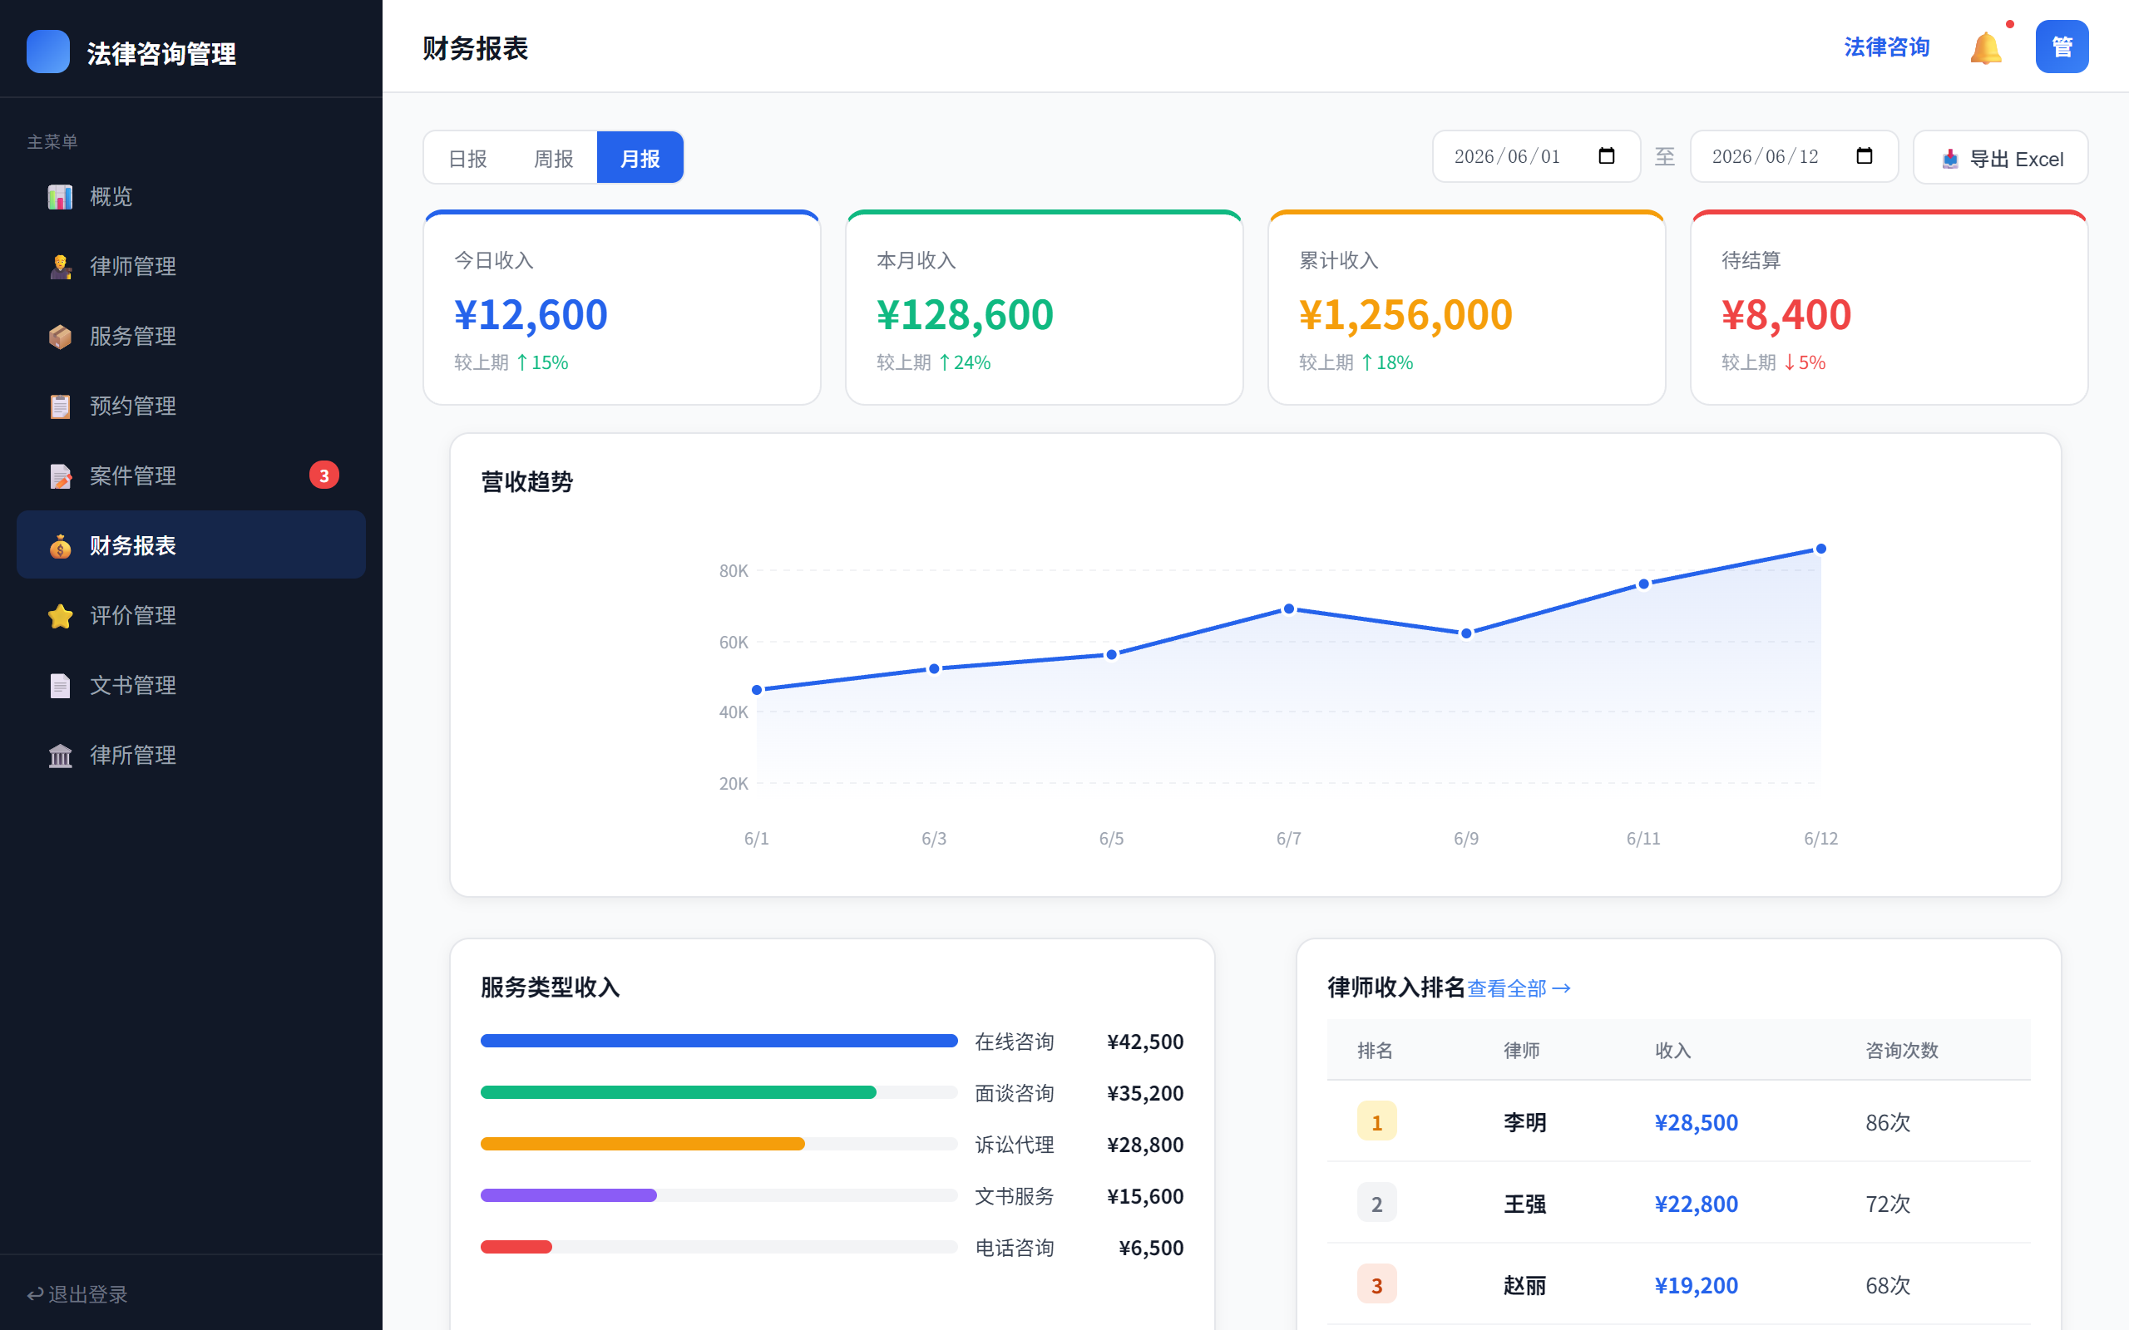Screen dimensions: 2129x1330
Task: Click the rank 1 badge for 李明
Action: [x=1377, y=1121]
